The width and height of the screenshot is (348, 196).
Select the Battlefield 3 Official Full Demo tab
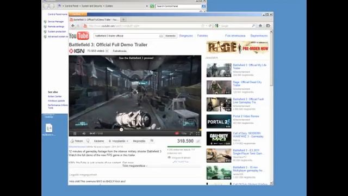tap(95, 20)
